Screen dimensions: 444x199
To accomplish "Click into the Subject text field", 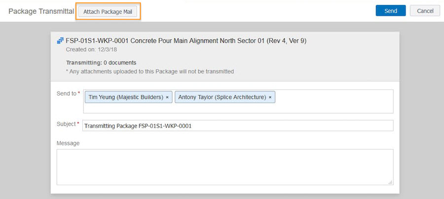I will [238, 126].
